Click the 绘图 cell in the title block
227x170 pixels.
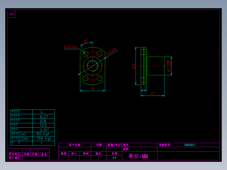(64, 153)
